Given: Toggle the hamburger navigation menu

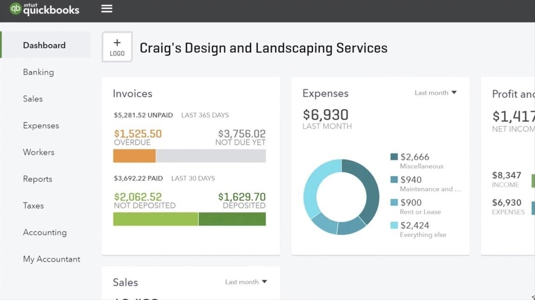Looking at the screenshot, I should 107,9.
